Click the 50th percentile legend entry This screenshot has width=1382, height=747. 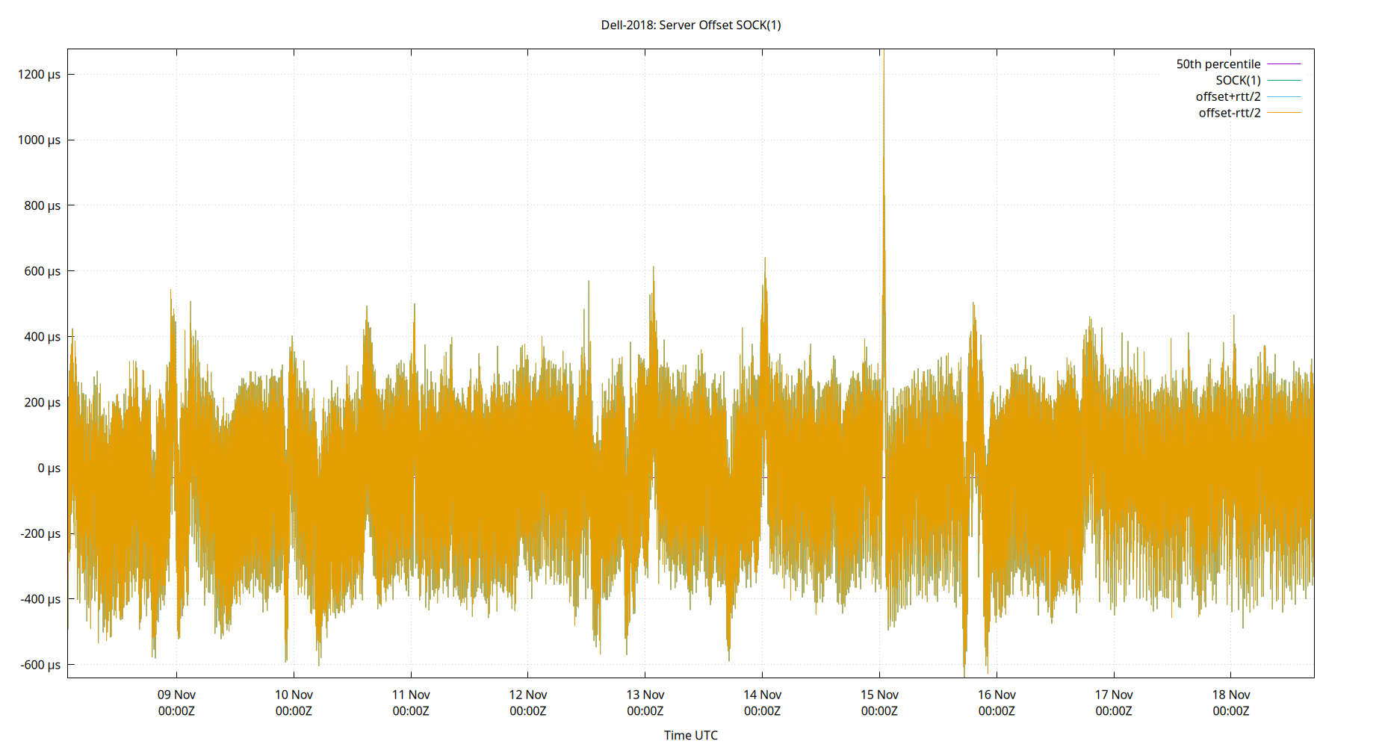point(1217,63)
